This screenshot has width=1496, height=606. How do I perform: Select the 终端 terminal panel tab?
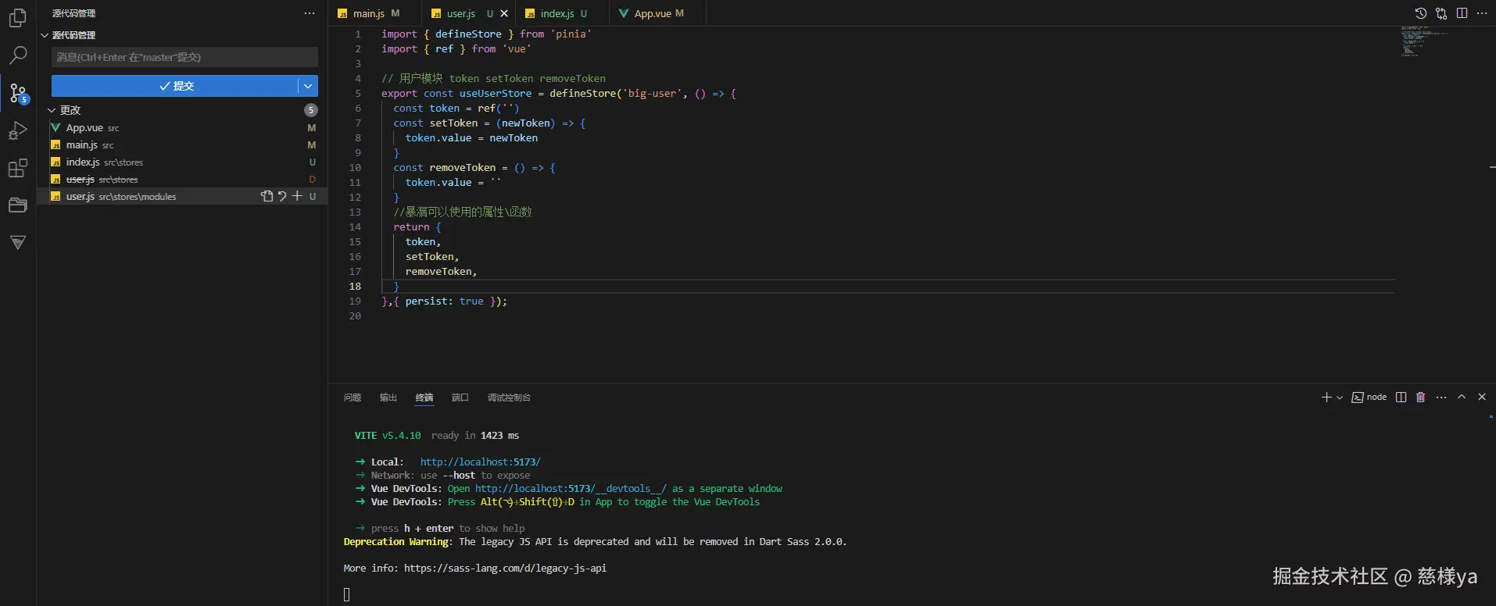(x=424, y=397)
